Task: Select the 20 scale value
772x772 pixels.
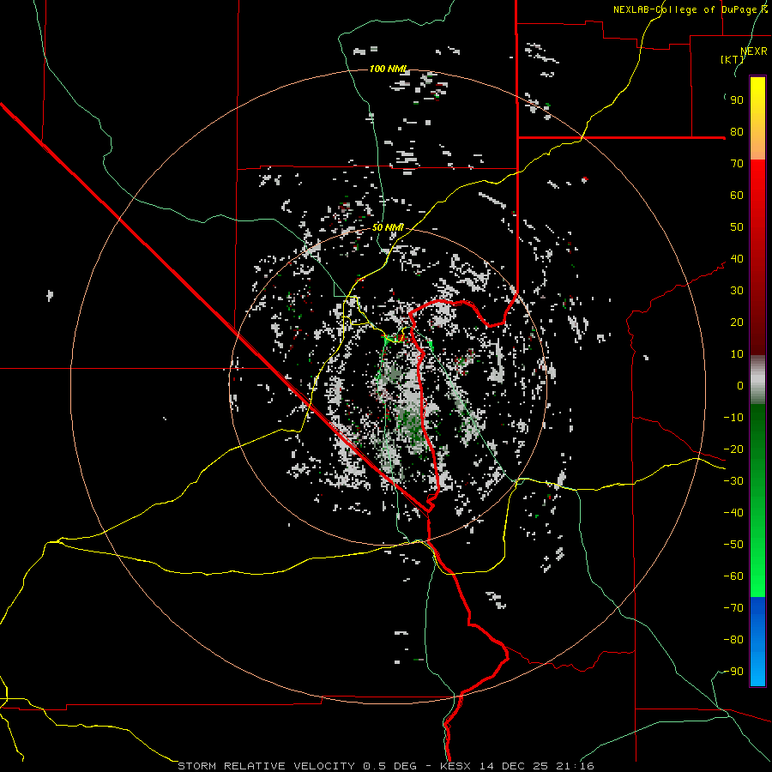Action: [x=737, y=323]
